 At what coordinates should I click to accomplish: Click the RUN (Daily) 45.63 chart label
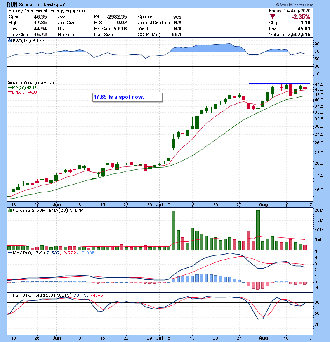coord(33,83)
